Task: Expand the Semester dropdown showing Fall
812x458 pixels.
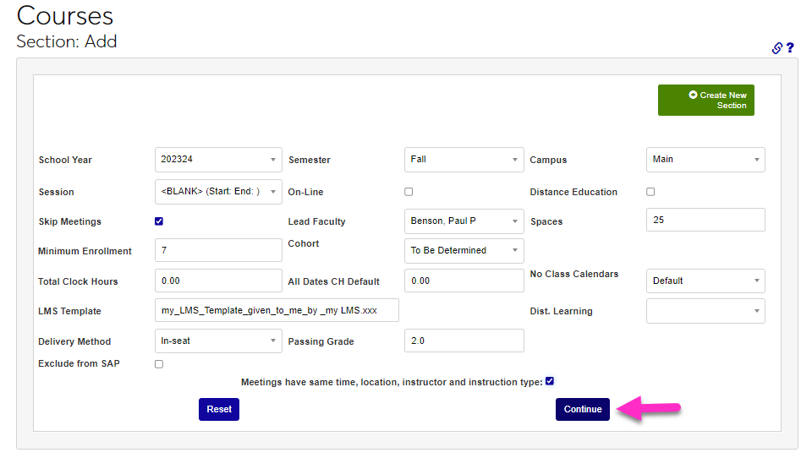Action: (464, 160)
